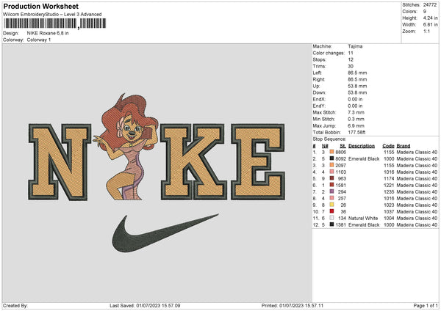Click the "Printed: 01/07/2023 15.57.11" footer text
This screenshot has width=441, height=311.
(x=293, y=306)
